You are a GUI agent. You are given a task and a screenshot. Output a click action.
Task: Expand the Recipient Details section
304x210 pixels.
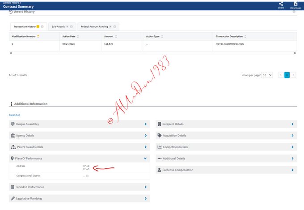(292, 124)
